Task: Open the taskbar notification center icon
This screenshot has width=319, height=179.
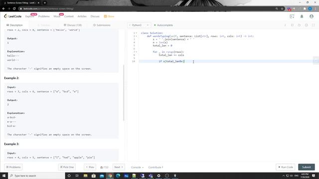Action: coord(314,176)
